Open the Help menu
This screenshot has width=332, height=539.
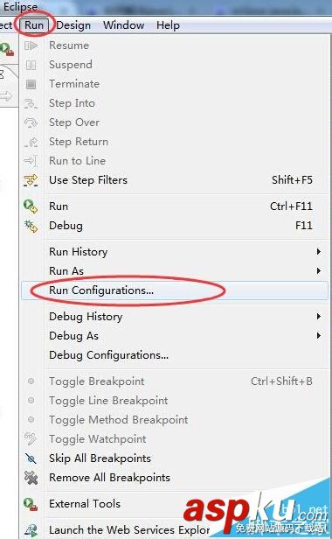tap(168, 25)
